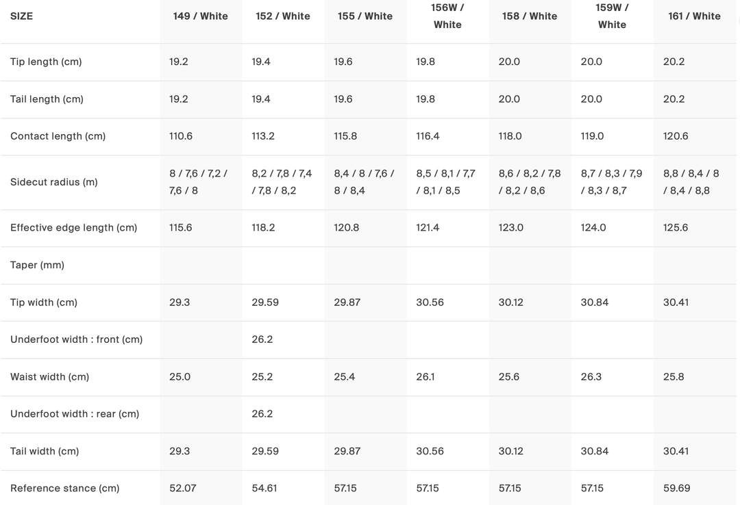Click the reference stance value 52.07

pyautogui.click(x=183, y=488)
